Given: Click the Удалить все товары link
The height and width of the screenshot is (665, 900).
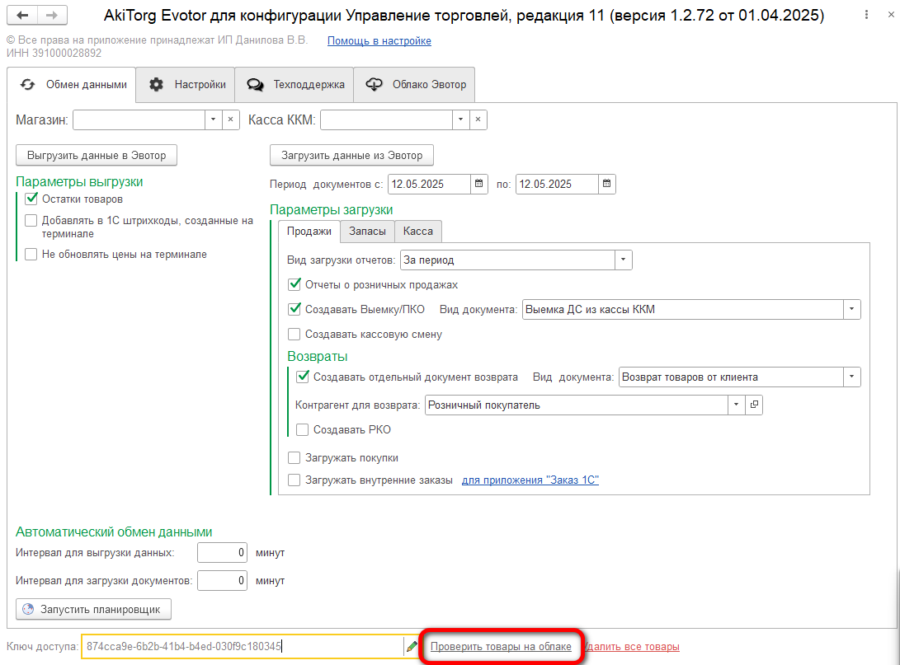Looking at the screenshot, I should 633,647.
